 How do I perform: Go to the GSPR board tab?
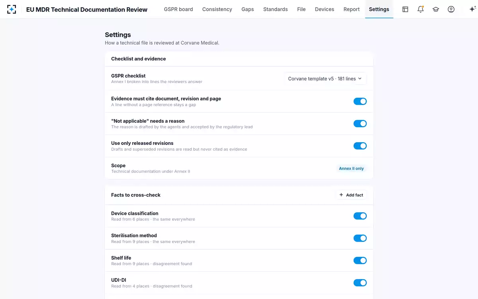click(178, 9)
